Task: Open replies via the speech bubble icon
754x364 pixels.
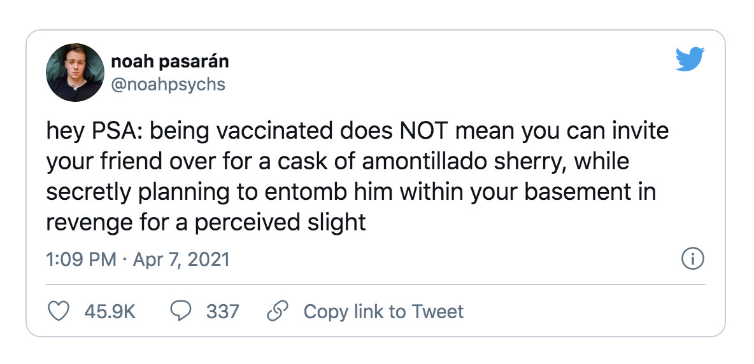Action: (x=181, y=311)
